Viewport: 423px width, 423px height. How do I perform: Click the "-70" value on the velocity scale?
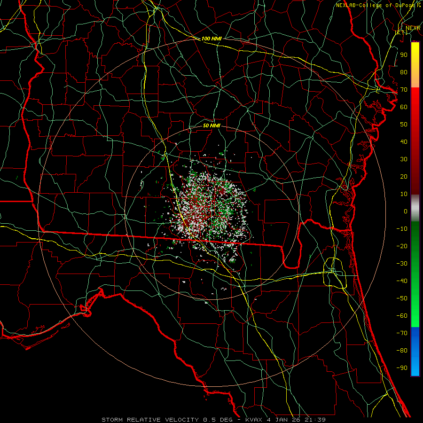point(402,333)
